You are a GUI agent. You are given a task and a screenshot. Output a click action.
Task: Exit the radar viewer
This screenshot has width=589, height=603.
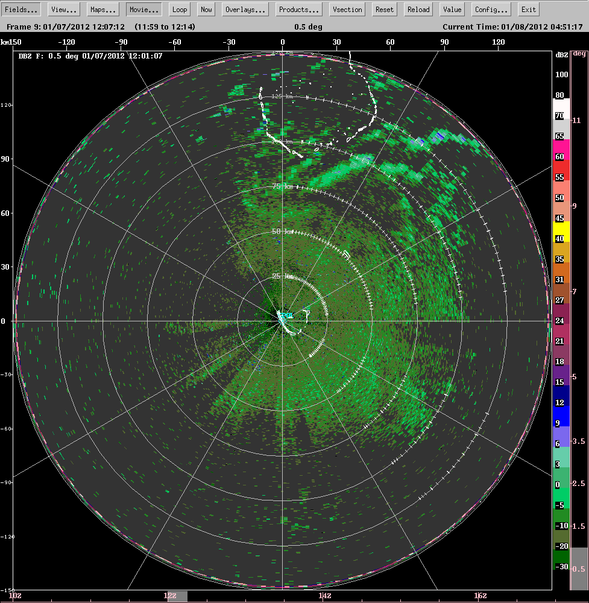528,9
